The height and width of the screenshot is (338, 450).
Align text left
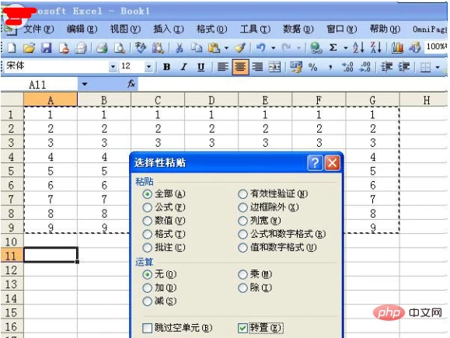pos(223,67)
